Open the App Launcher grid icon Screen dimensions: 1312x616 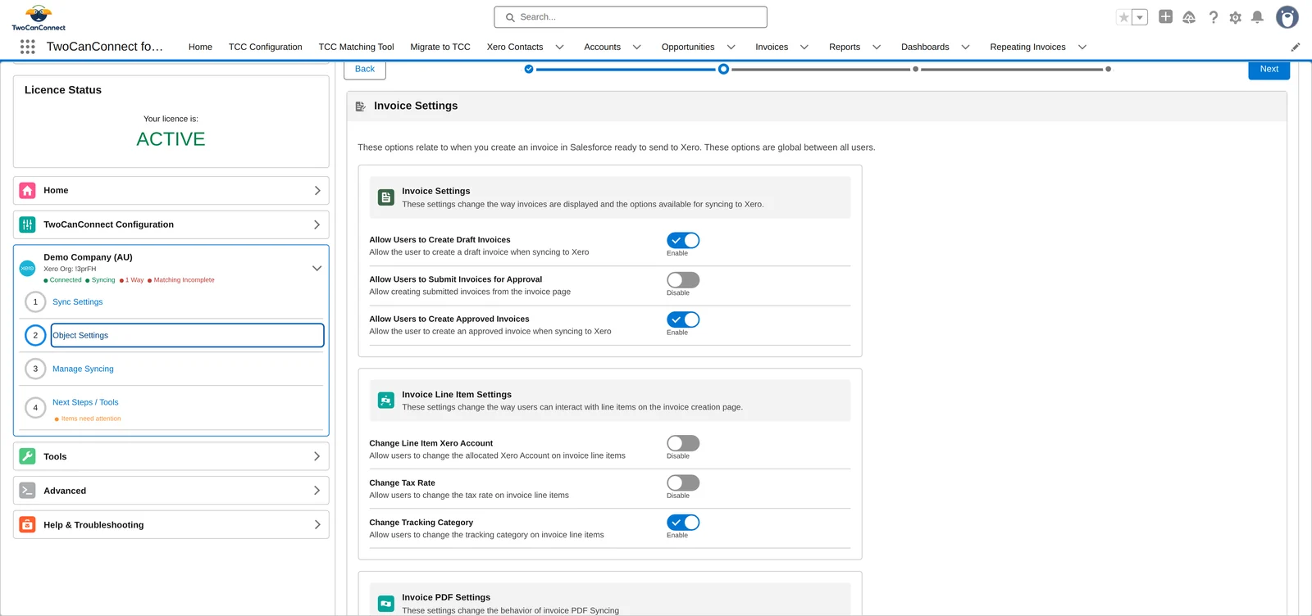pos(27,47)
